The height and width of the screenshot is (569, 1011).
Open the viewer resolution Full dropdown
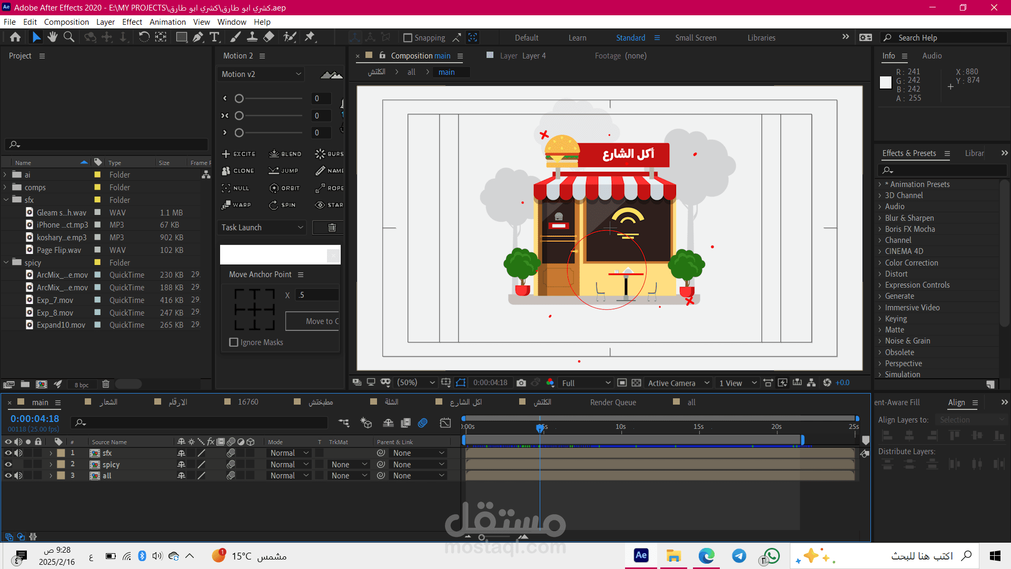586,383
